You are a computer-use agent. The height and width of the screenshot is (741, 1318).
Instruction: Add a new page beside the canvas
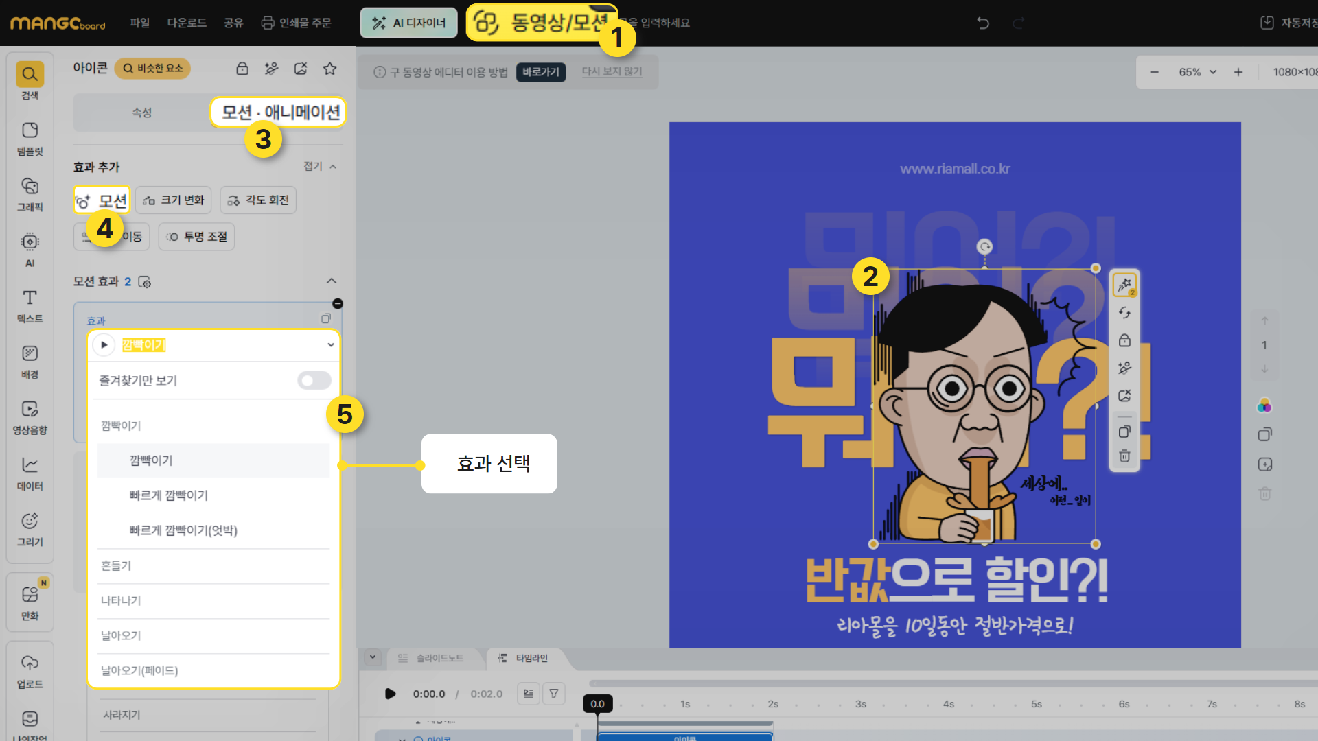pos(1265,464)
